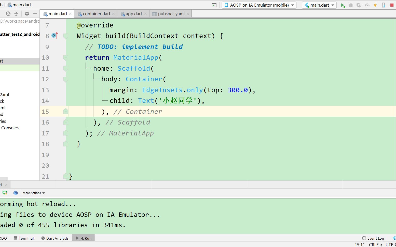Open the terminal-window icon left of device selector
Viewport: 396px width, 247px height.
point(214,5)
